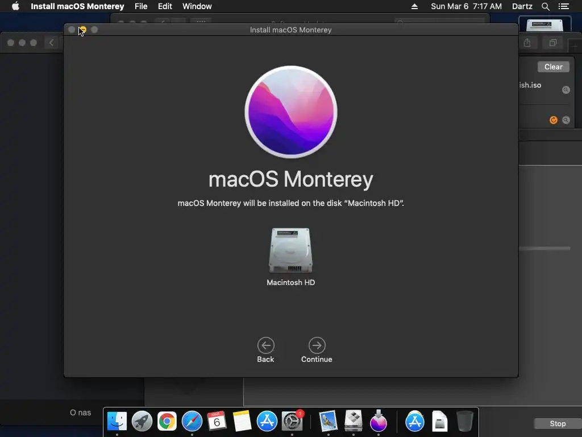
Task: Click the Clear button in background window
Action: click(554, 67)
